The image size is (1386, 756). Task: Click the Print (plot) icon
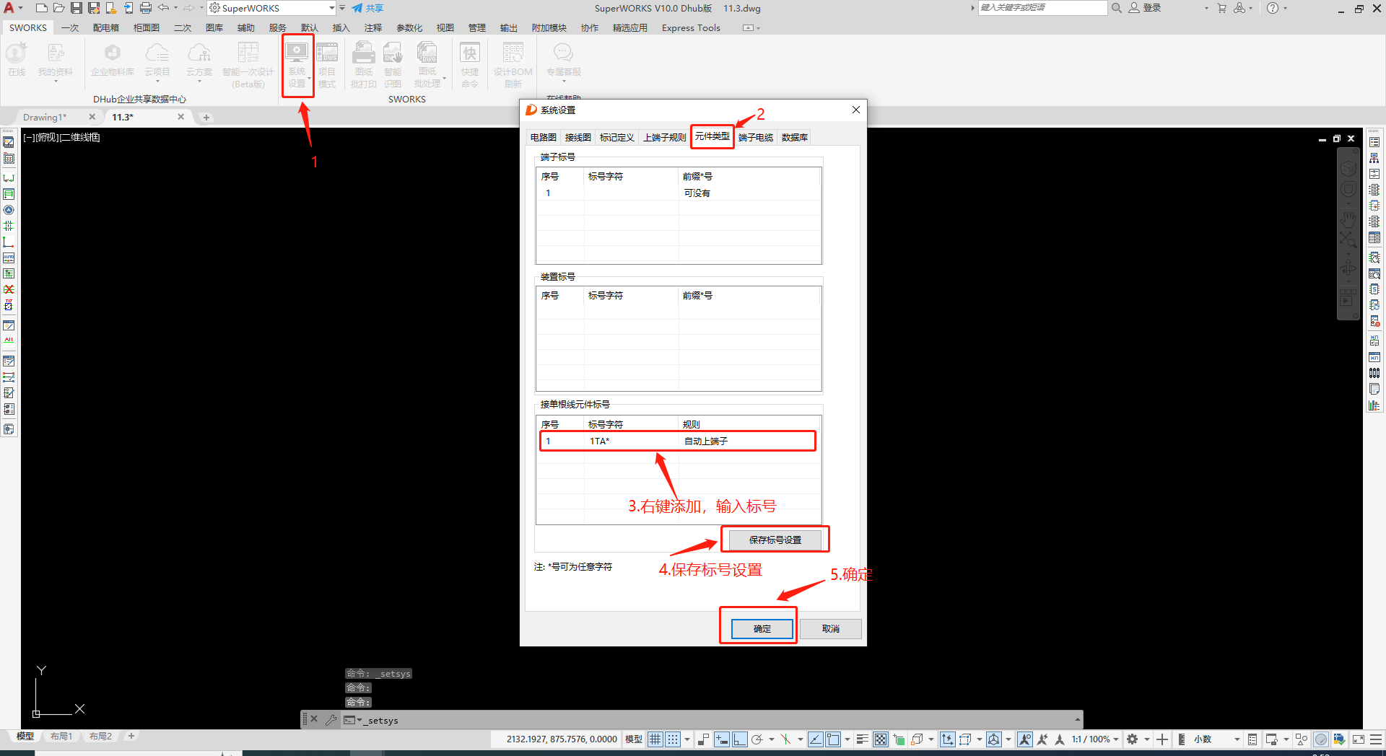coord(146,8)
